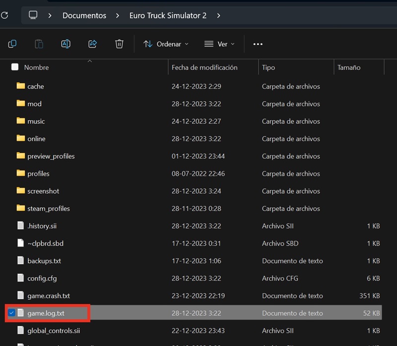Click the game.log.txt file name
Screen dimensions: 397x346
pos(46,313)
